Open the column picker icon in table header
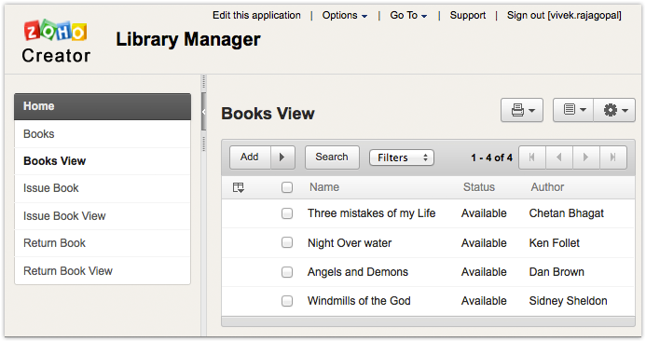 pyautogui.click(x=238, y=187)
